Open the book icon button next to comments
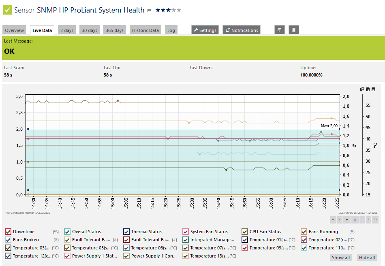Viewport: 385px width, 266px height. coord(294,30)
